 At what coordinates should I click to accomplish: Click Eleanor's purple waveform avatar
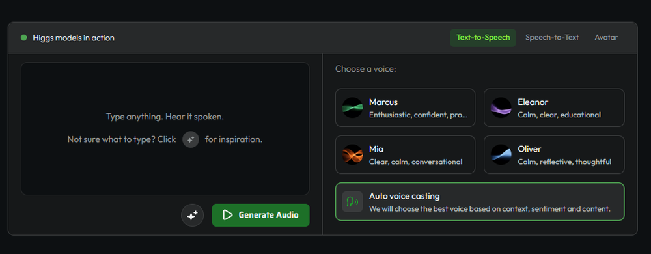[x=501, y=107]
